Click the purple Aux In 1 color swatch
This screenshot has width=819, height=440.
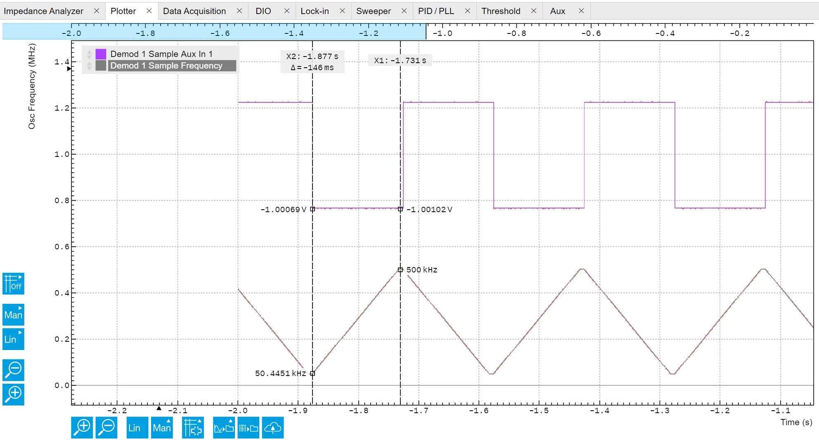click(x=101, y=54)
